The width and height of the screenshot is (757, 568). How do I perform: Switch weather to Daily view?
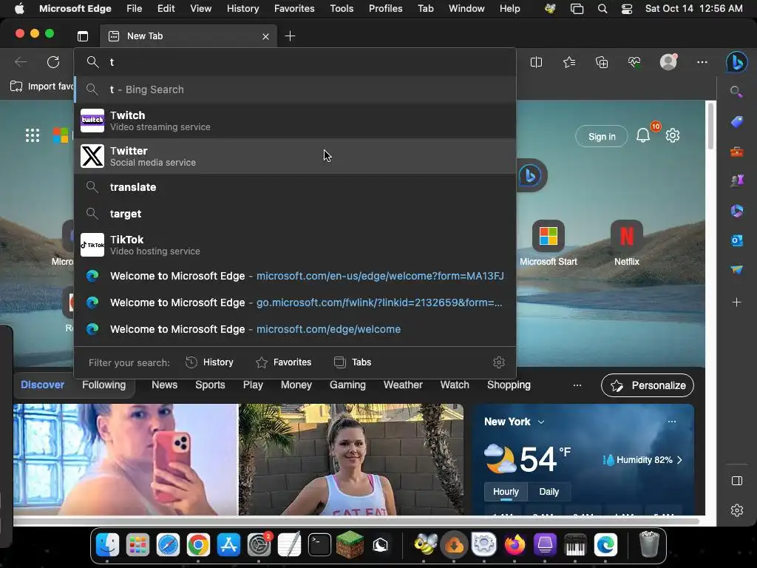[549, 492]
